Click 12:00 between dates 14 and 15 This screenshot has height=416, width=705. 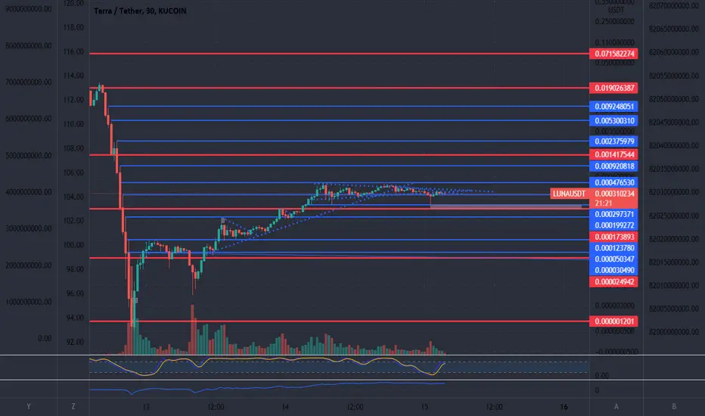(355, 407)
